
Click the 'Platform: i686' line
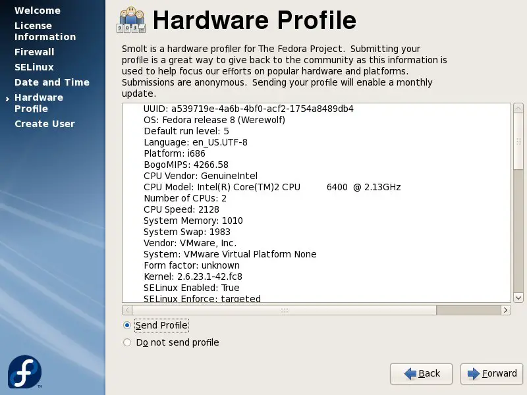(175, 153)
